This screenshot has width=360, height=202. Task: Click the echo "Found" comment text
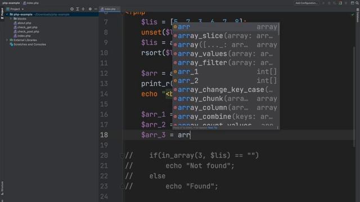(192, 186)
